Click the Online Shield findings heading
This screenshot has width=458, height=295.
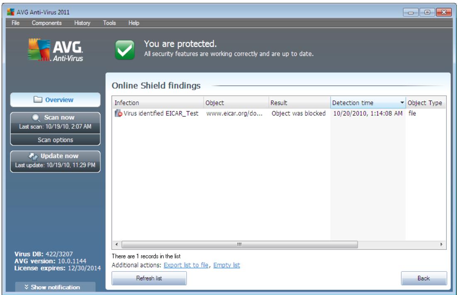(156, 85)
